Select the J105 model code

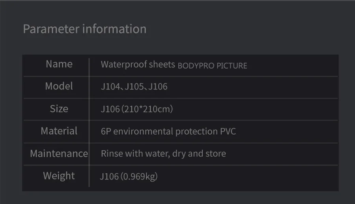click(134, 87)
